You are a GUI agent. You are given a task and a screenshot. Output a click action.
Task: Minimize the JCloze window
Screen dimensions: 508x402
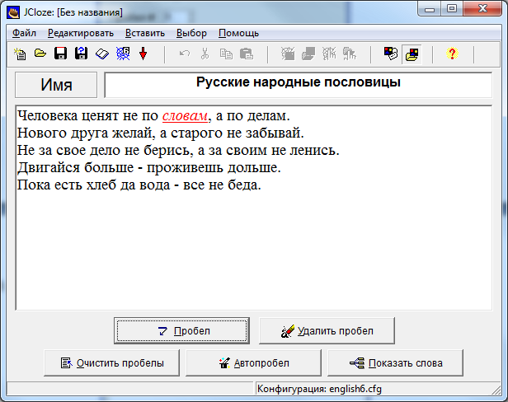coord(430,9)
